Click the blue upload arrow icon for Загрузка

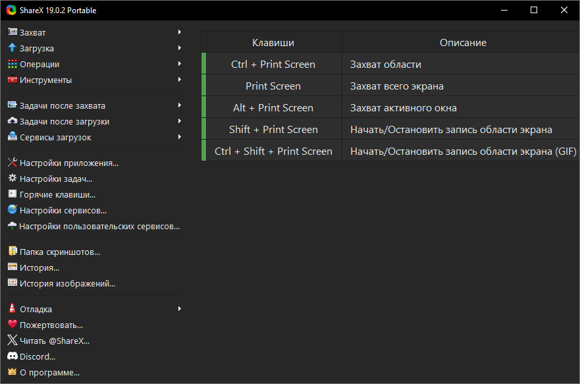click(12, 48)
